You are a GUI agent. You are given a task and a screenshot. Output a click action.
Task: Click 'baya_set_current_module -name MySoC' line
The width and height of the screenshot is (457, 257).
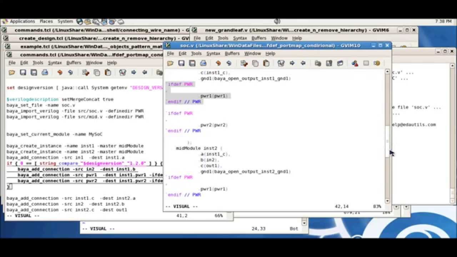(54, 134)
